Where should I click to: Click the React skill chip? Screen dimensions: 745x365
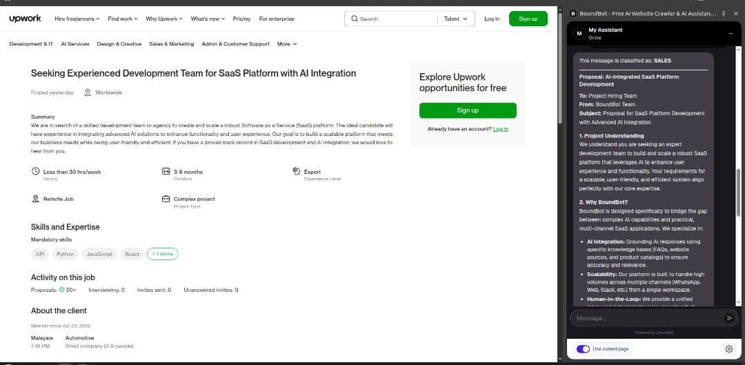click(132, 255)
